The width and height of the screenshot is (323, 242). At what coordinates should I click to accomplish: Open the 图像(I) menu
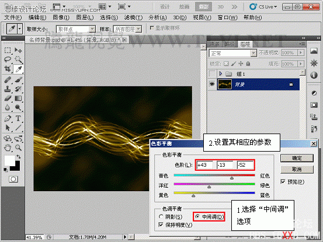click(61, 17)
